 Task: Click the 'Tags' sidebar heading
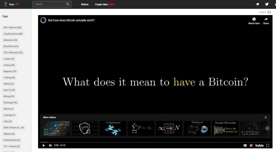pos(5,16)
